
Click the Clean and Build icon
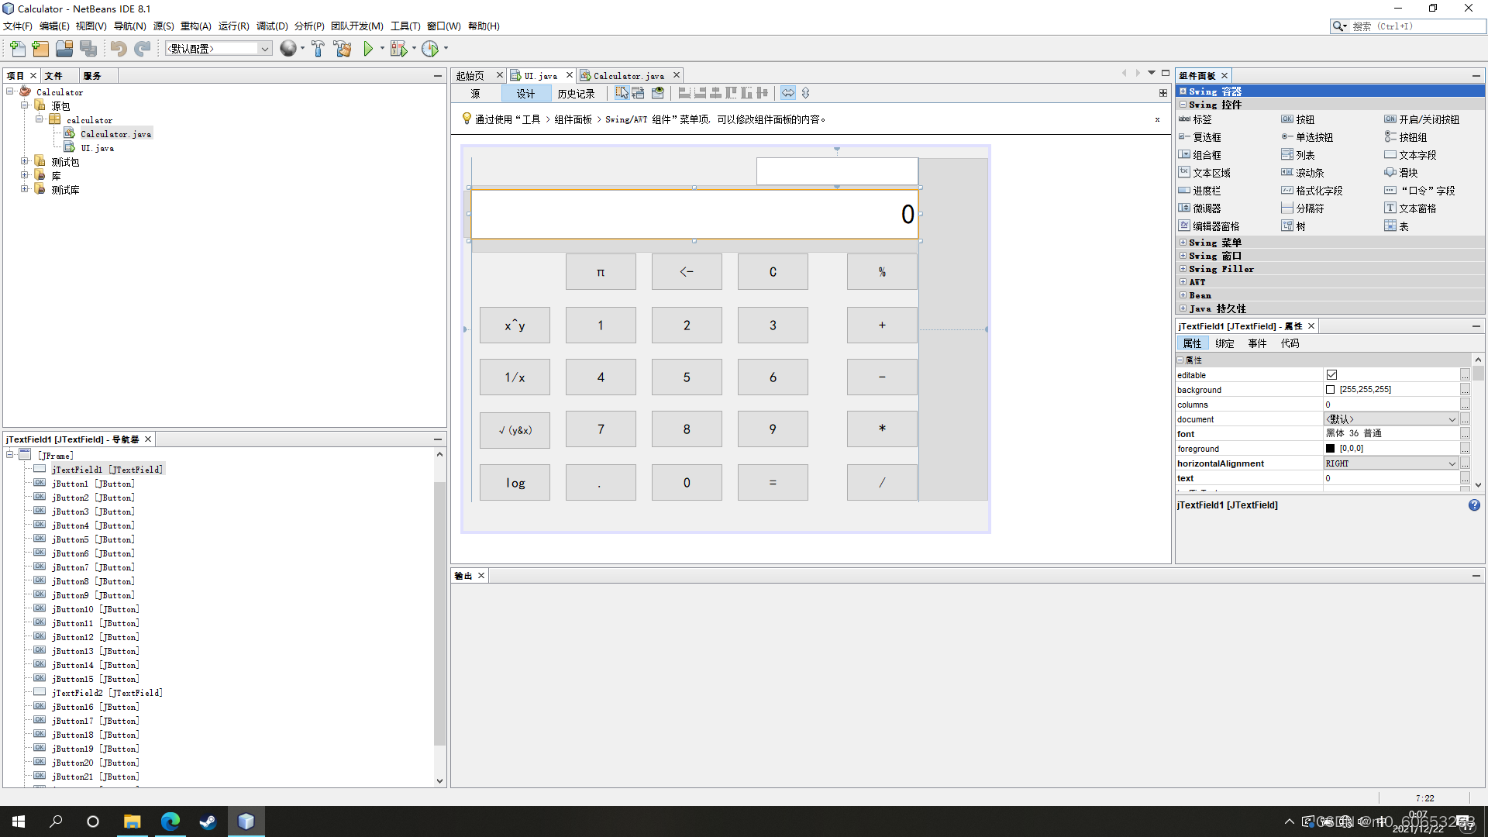click(x=343, y=49)
